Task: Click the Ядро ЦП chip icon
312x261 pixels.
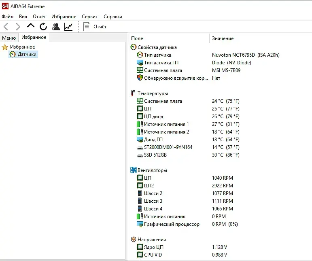Action: click(140, 247)
